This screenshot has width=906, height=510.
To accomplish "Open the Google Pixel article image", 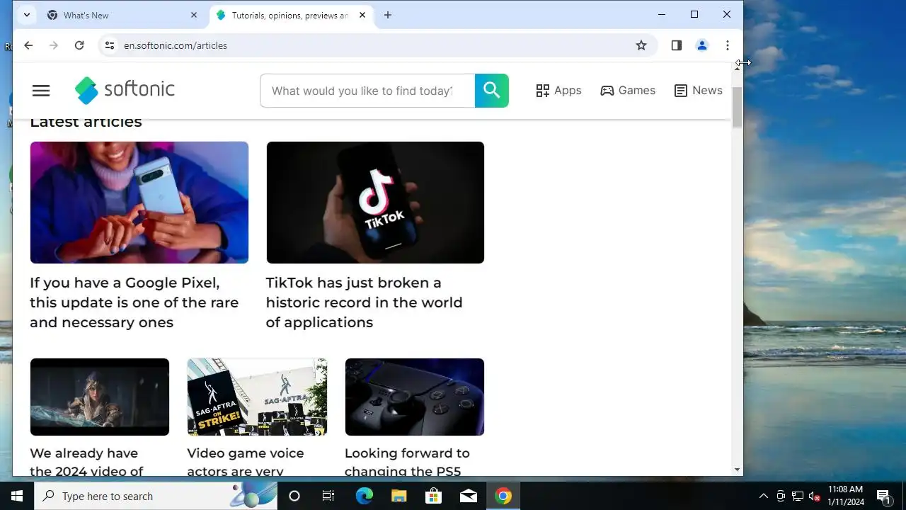I will [x=139, y=203].
